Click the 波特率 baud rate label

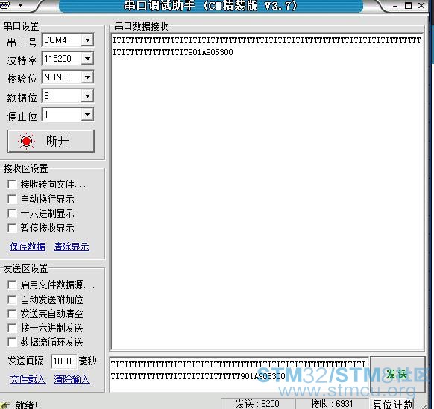tap(22, 60)
